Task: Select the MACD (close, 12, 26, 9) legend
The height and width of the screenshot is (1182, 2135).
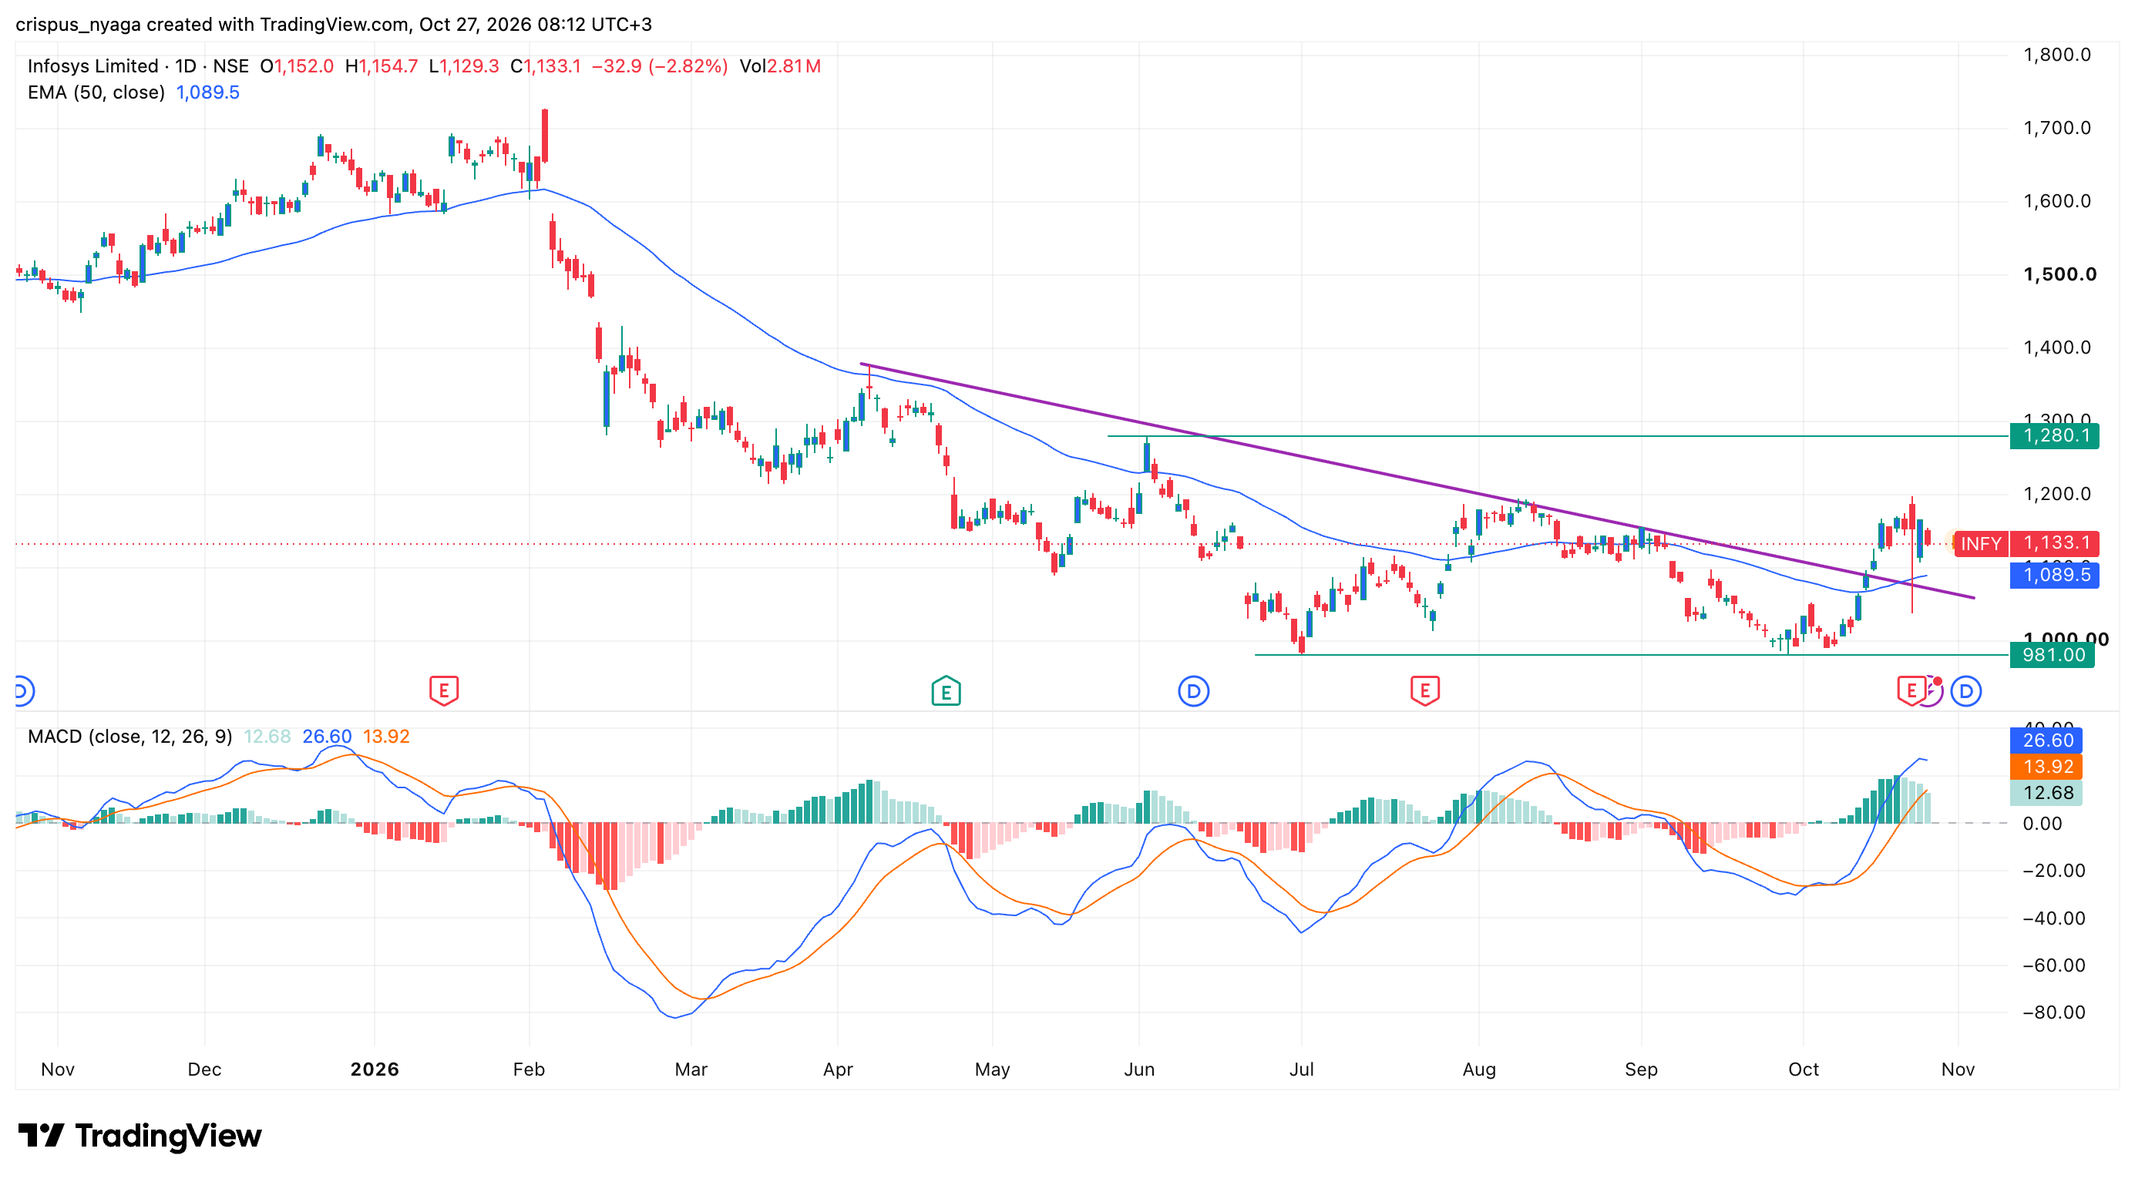Action: [129, 737]
